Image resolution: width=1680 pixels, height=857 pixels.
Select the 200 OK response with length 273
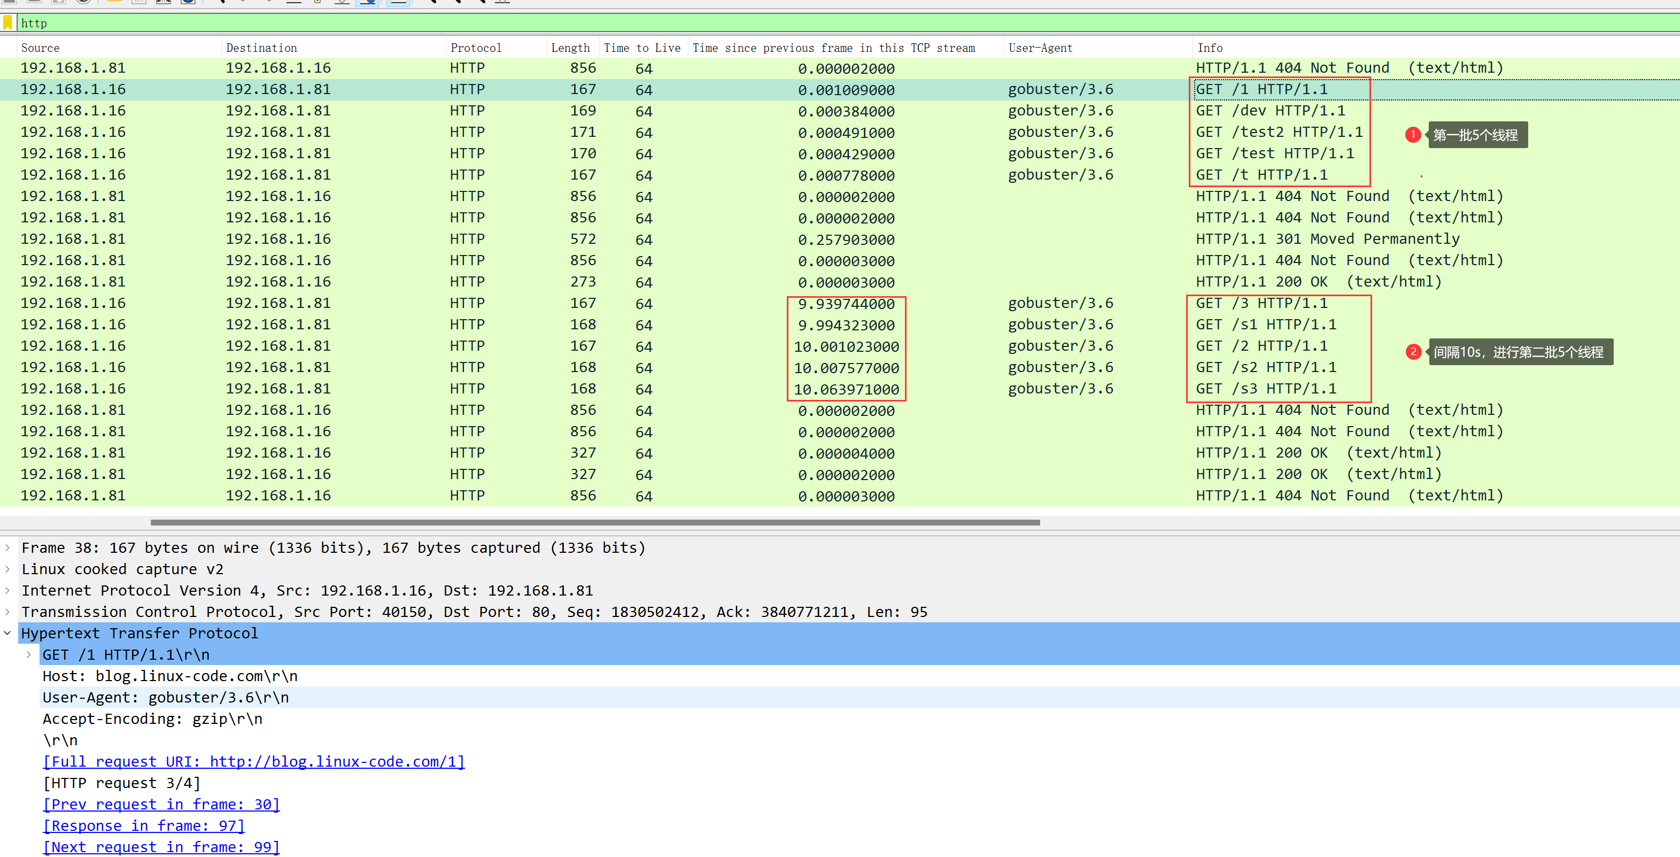[840, 282]
